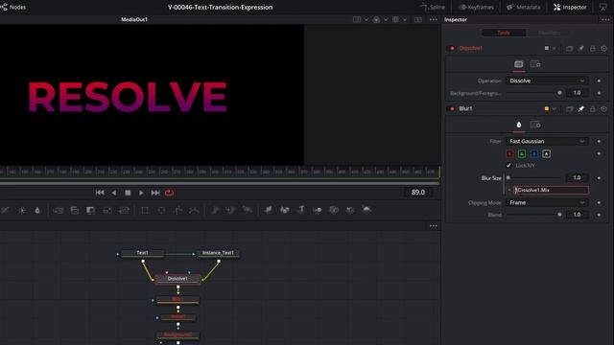614x345 pixels.
Task: Click the Background/Foreground slider handle
Action: pyautogui.click(x=559, y=93)
